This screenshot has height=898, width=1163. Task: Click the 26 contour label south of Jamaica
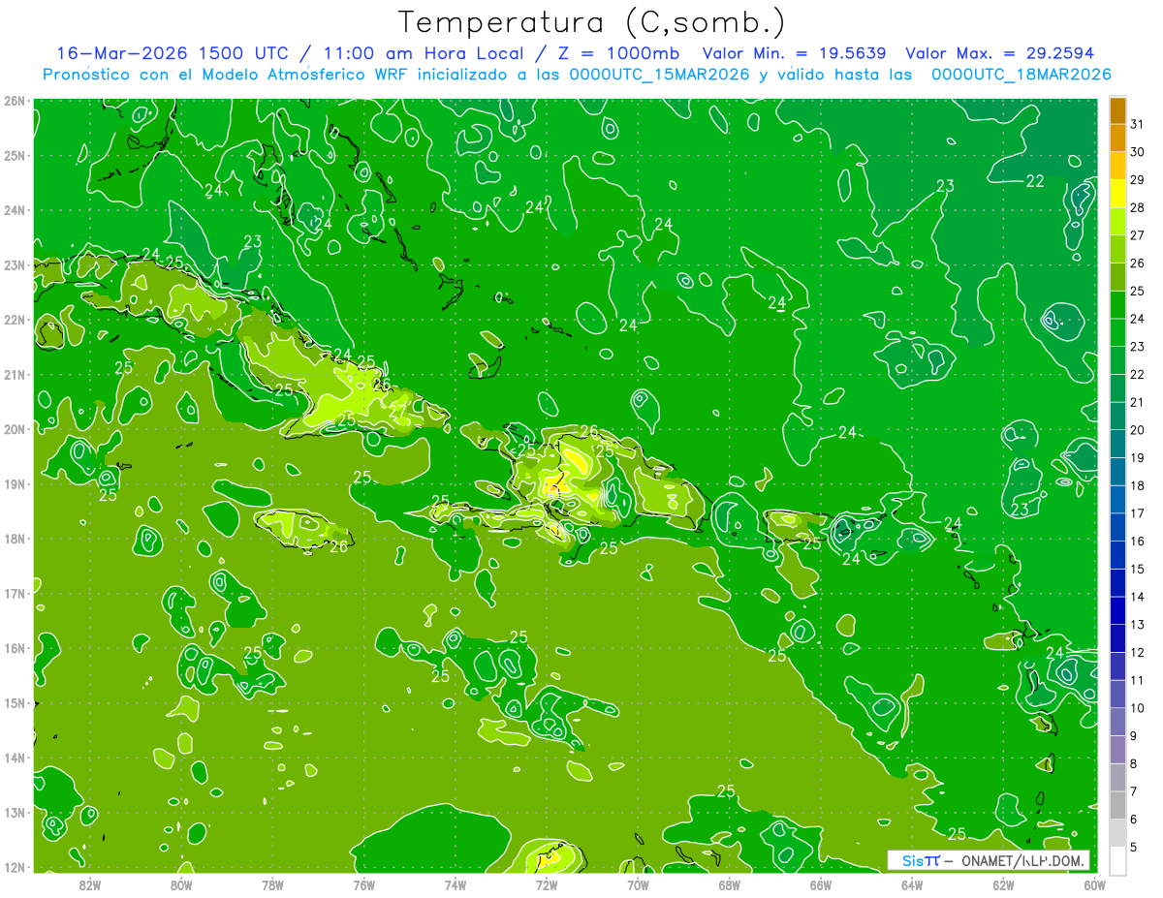coord(338,547)
